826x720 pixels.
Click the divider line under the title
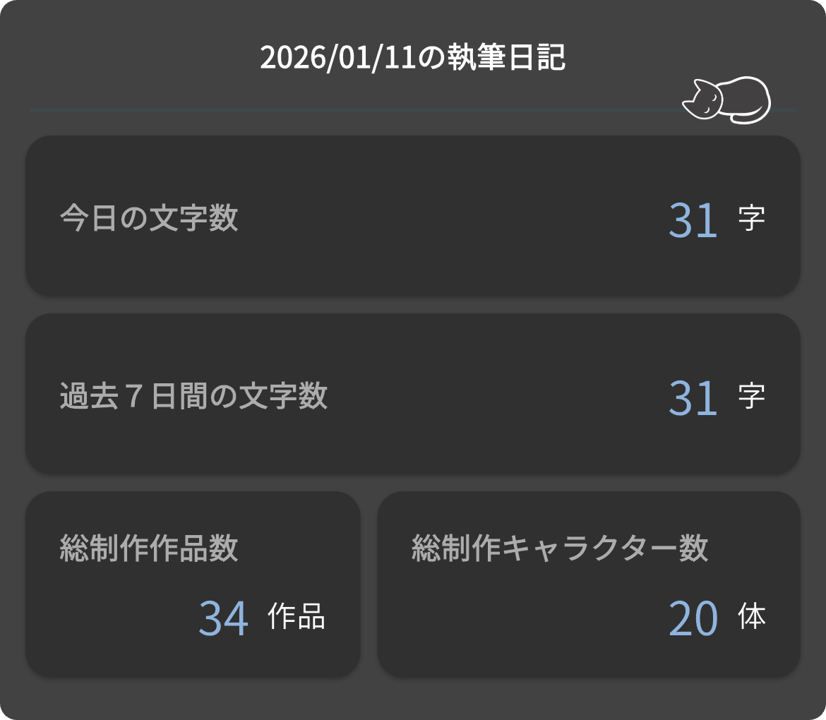pos(353,110)
